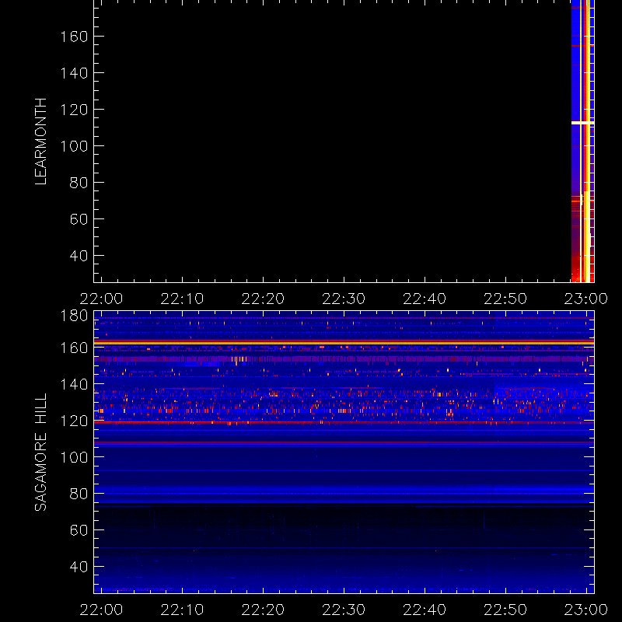Screen dimensions: 622x622
Task: Click 23:00 time label under SAGAMORE HILL plot
Action: click(586, 610)
